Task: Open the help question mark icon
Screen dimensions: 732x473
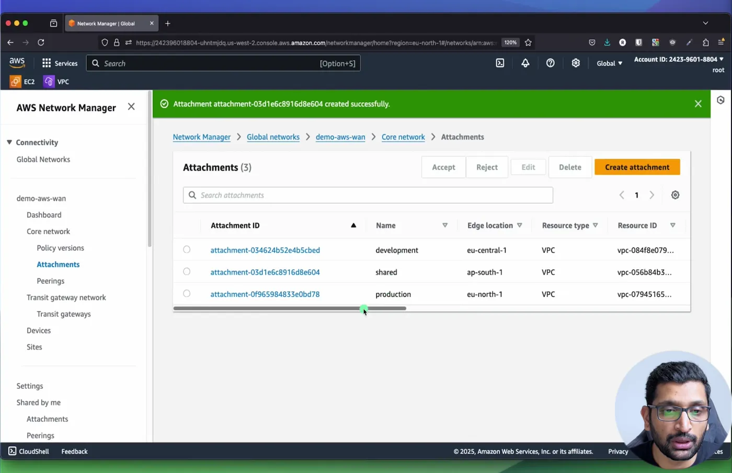Action: click(x=550, y=63)
